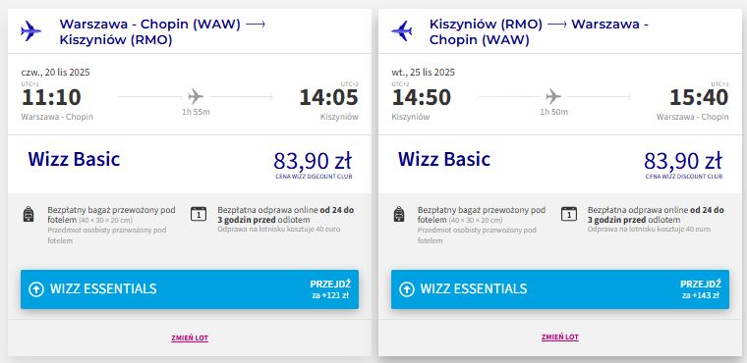Click the airplane icon beside Kiszyniów (RMO) header
This screenshot has width=747, height=363.
tap(402, 31)
